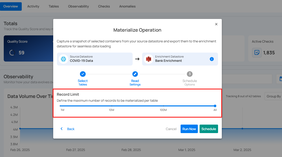Click the Mar 2, 2025 chart data point
This screenshot has height=157, width=282.
coord(242,129)
